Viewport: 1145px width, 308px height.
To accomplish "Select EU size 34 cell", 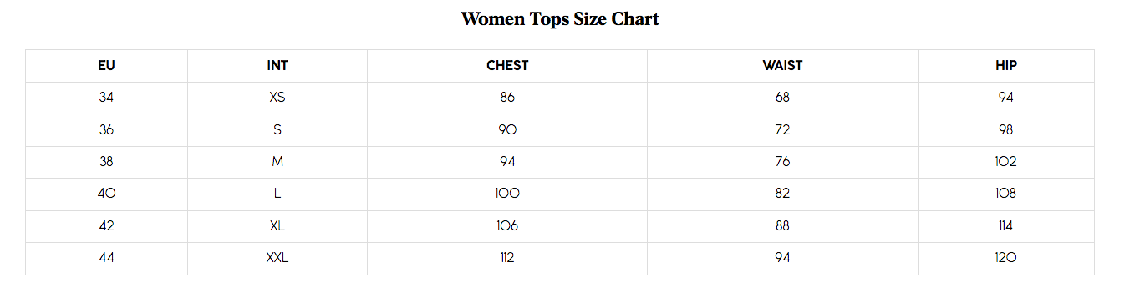I will [106, 98].
